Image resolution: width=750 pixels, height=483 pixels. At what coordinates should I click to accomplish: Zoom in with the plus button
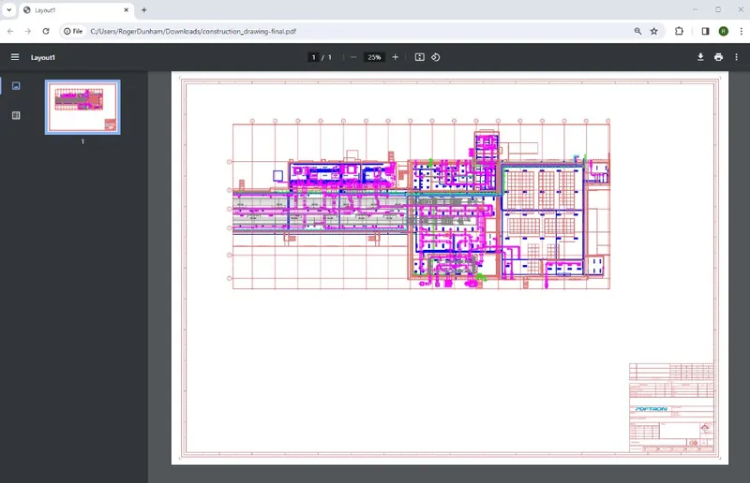click(x=395, y=57)
